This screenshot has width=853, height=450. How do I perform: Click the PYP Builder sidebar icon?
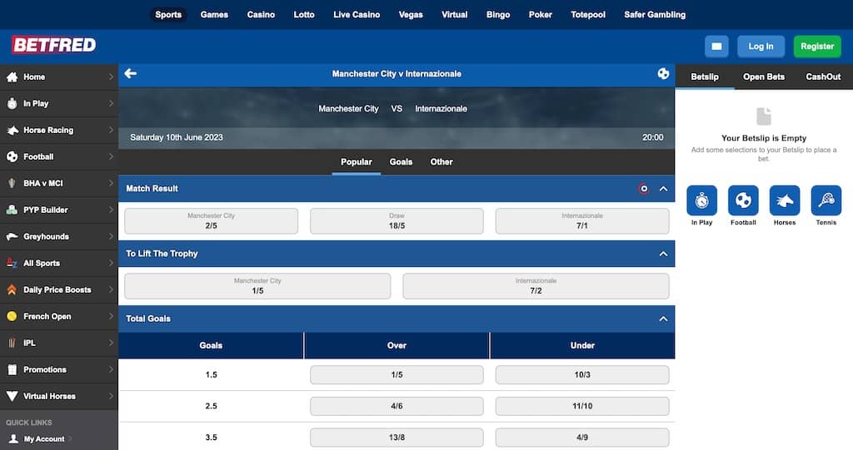pos(12,210)
